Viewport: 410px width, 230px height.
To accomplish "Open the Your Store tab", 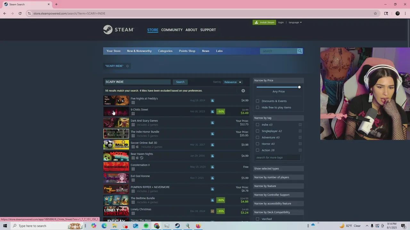I will [113, 51].
